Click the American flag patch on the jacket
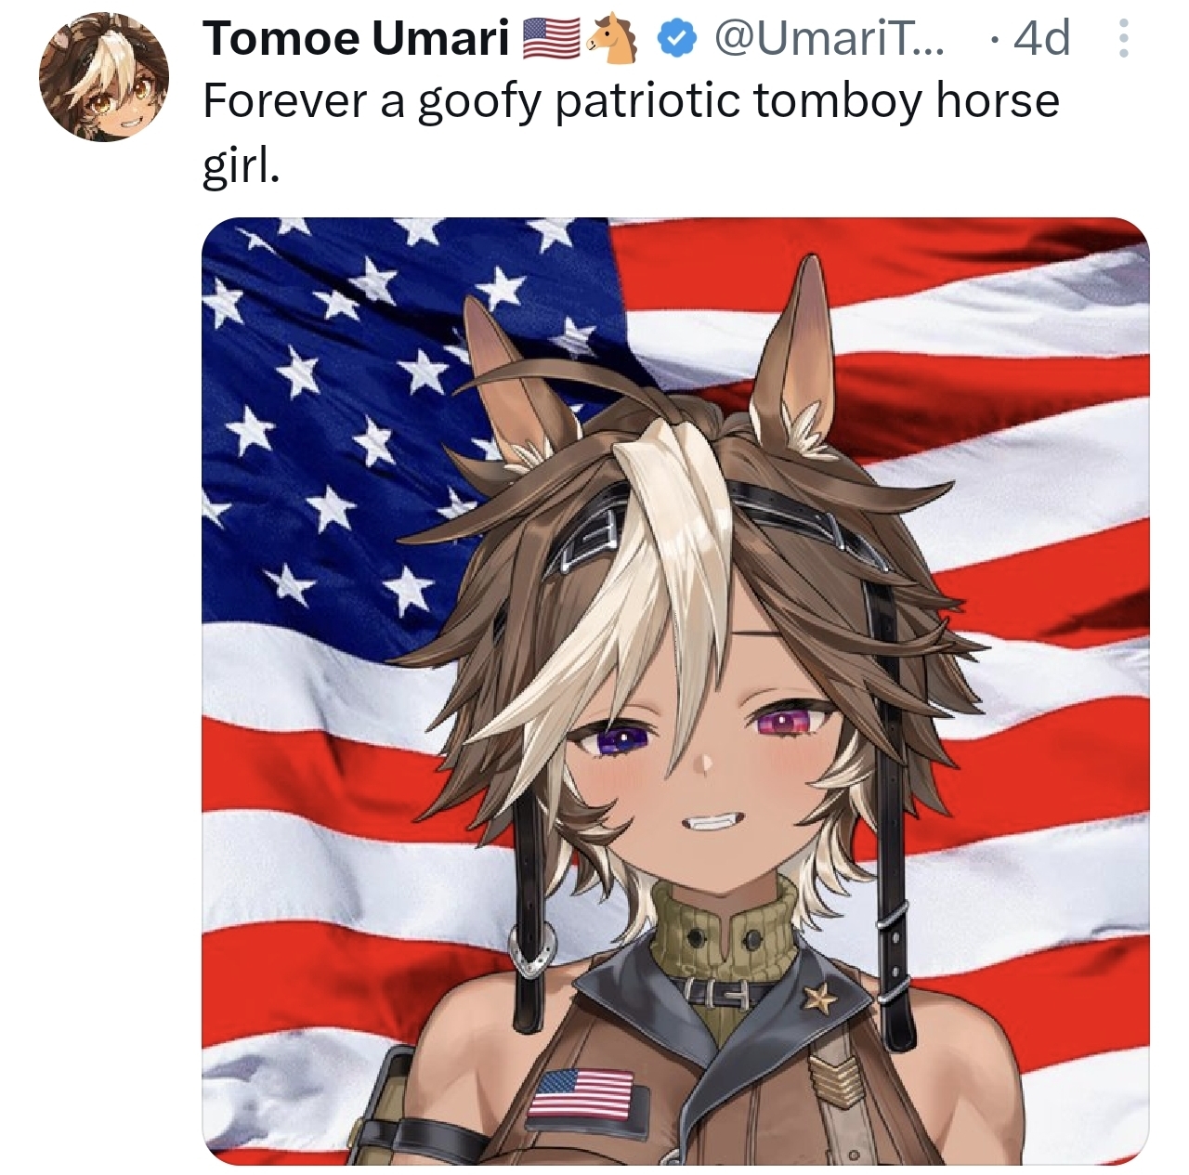1189x1175 pixels. tap(581, 1093)
